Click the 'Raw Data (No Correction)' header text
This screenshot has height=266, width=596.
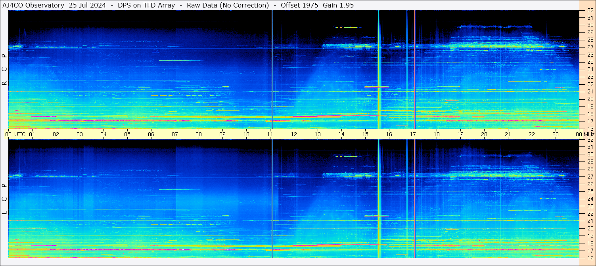pos(228,5)
